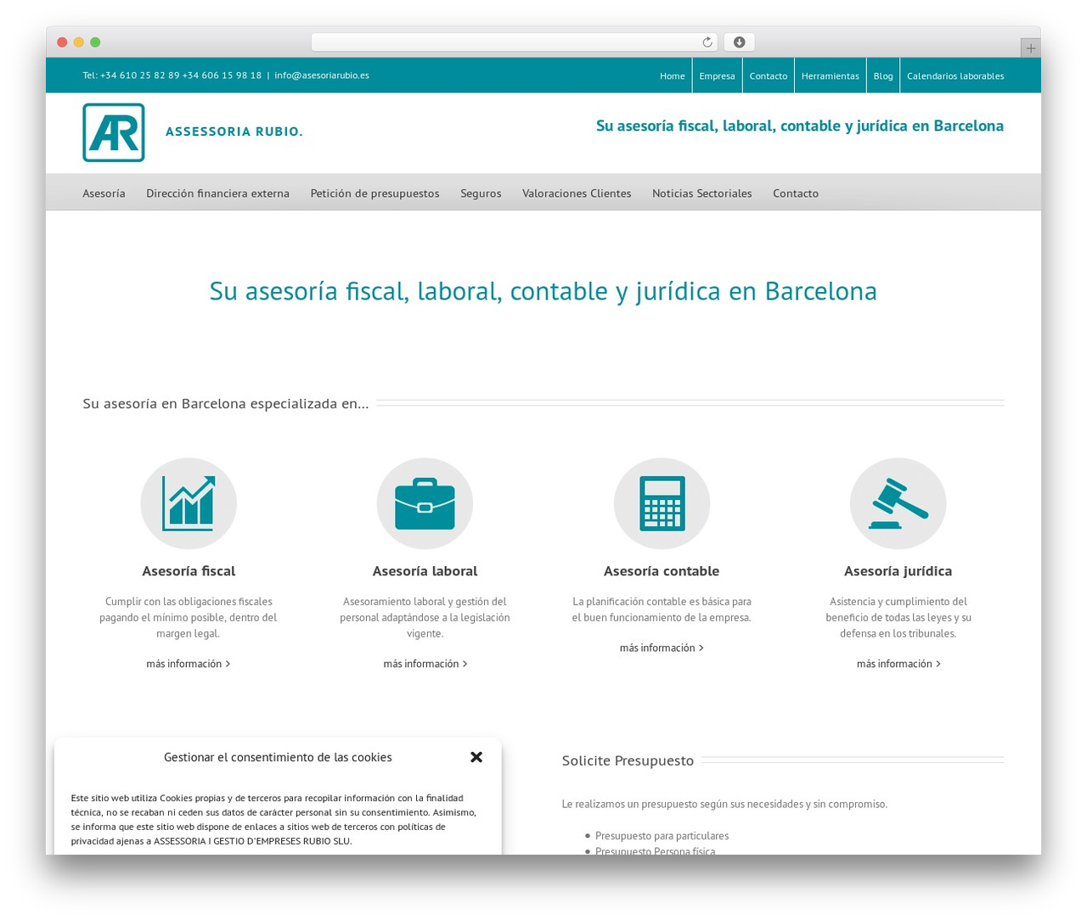Open Contacto in the top teal bar
This screenshot has width=1087, height=920.
pyautogui.click(x=769, y=76)
